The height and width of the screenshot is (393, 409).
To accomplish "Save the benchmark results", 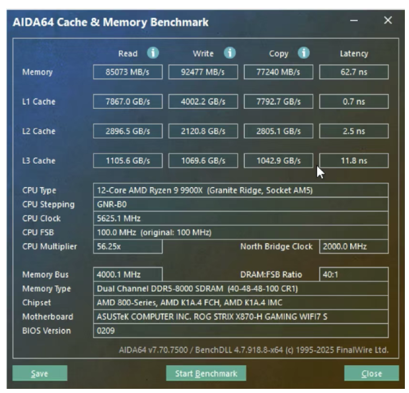I will pyautogui.click(x=39, y=373).
